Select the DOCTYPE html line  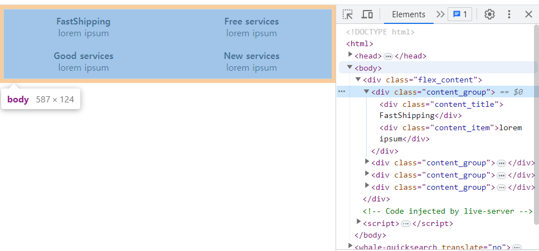tap(380, 32)
